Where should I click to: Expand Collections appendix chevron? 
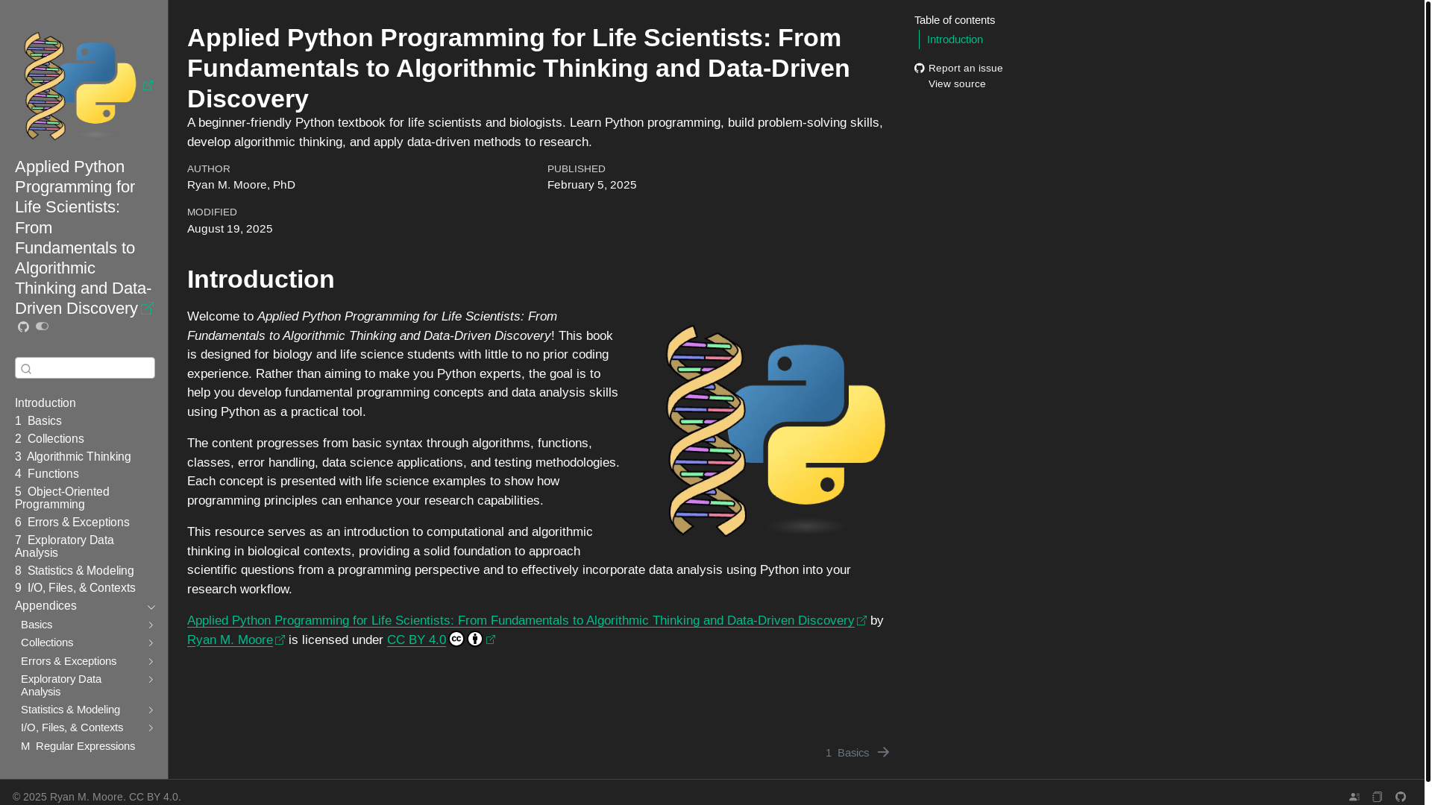point(151,643)
